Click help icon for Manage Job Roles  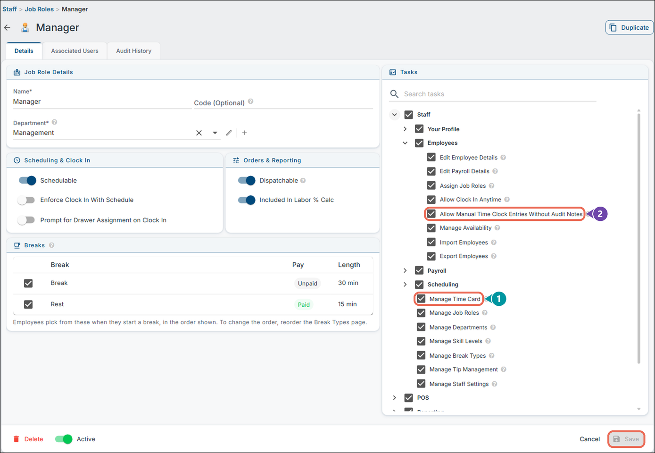[x=485, y=313]
